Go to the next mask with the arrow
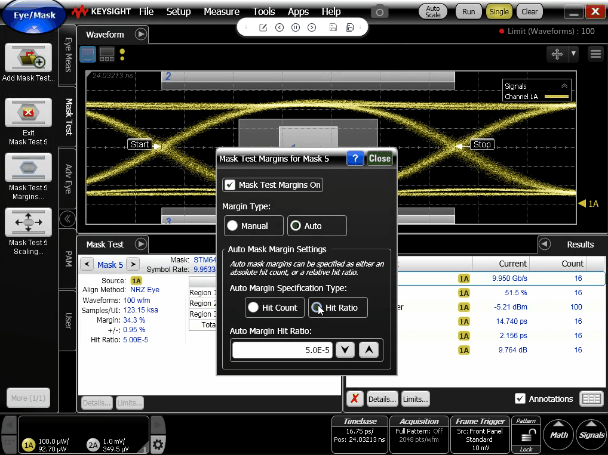Viewport: 608px width, 455px height. pos(133,264)
